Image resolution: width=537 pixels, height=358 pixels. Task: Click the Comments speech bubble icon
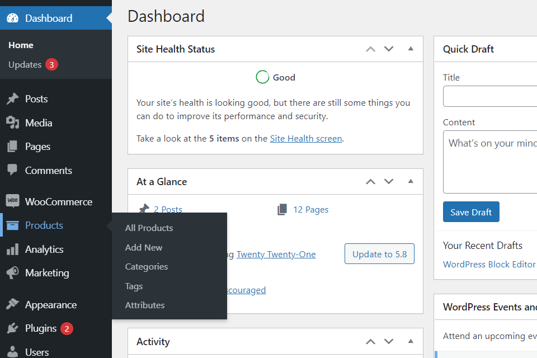click(x=12, y=170)
